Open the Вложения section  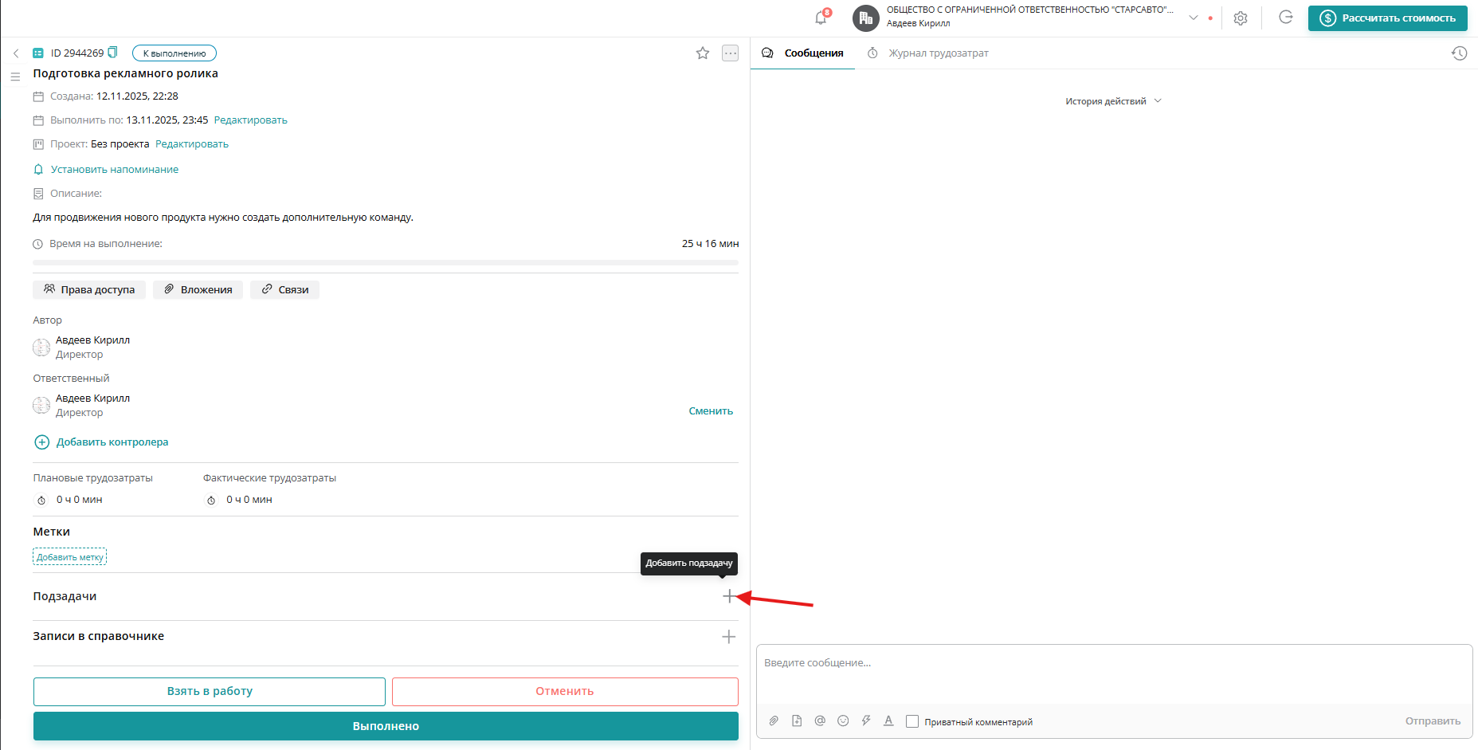click(x=198, y=289)
